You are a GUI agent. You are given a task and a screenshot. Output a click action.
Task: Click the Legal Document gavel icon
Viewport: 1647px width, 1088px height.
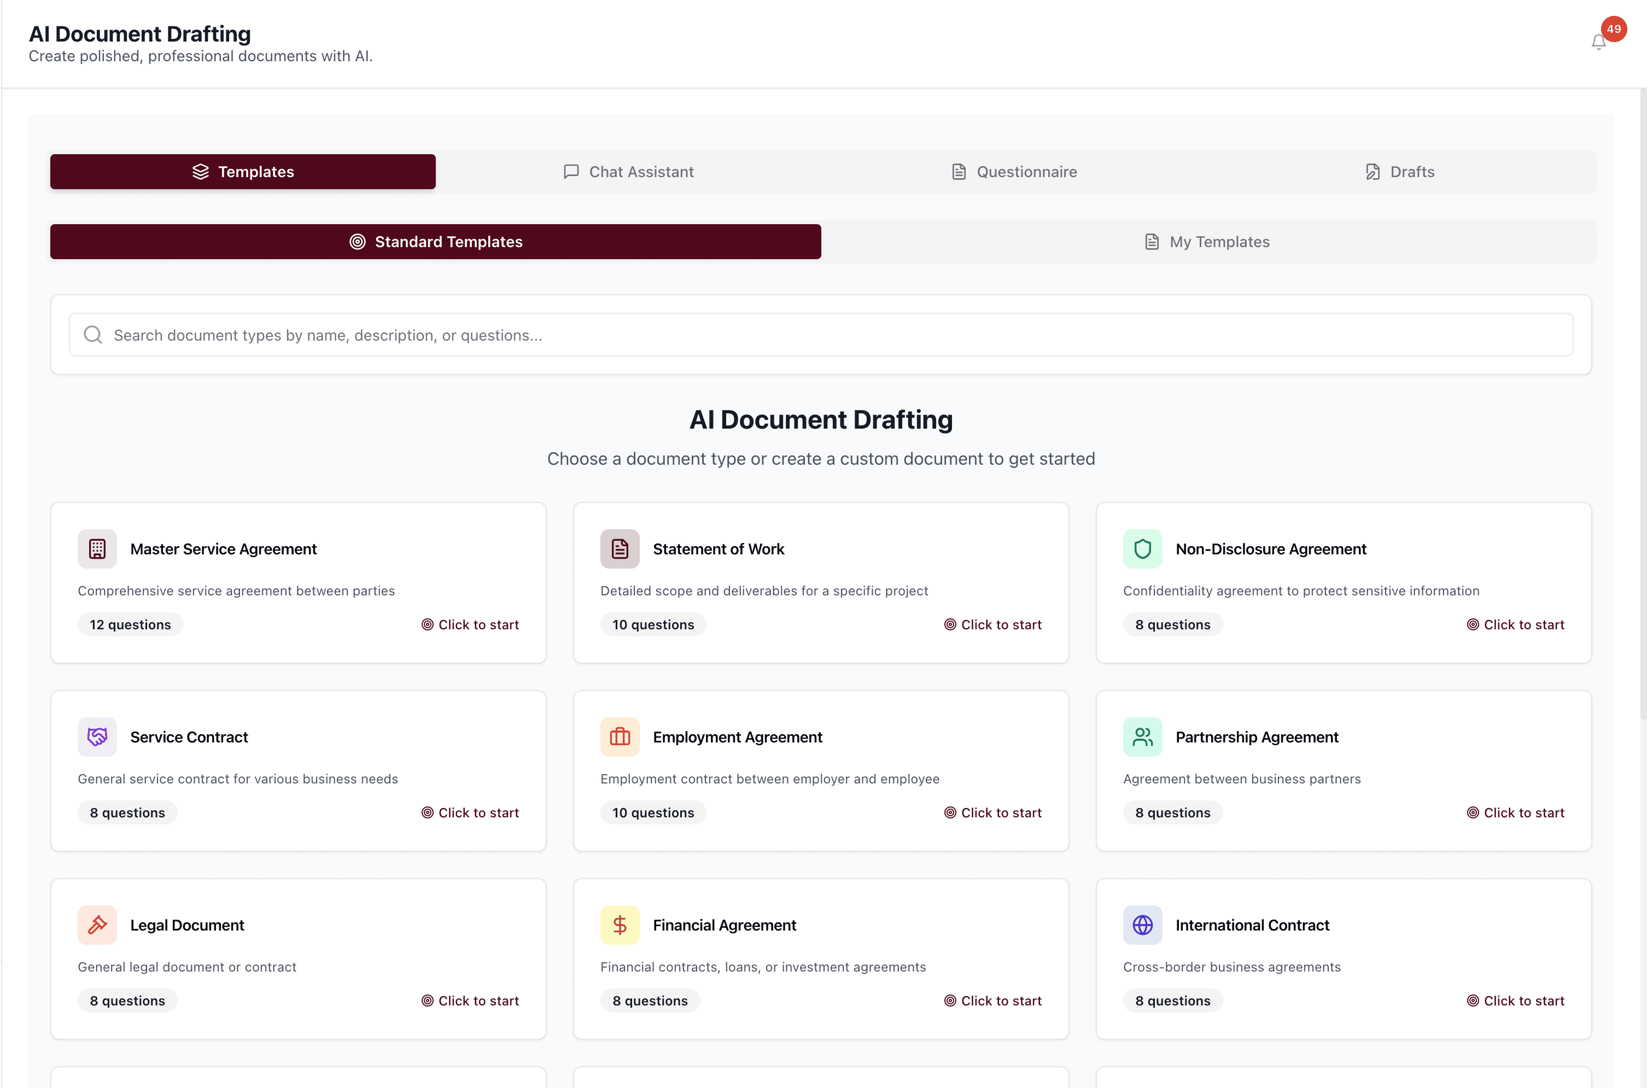97,925
